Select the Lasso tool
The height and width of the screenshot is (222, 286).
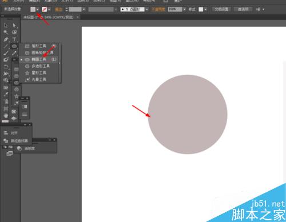coord(14,32)
